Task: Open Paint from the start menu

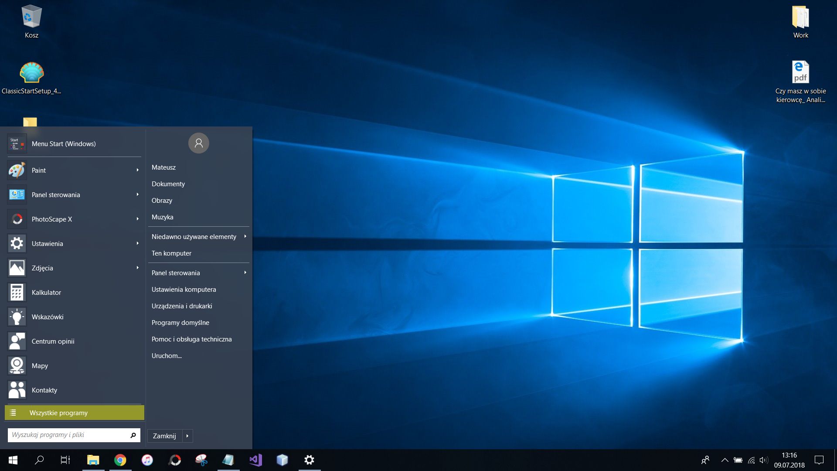Action: [38, 171]
